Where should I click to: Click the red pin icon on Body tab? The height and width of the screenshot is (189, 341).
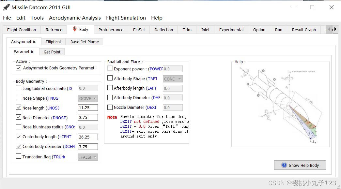point(75,29)
